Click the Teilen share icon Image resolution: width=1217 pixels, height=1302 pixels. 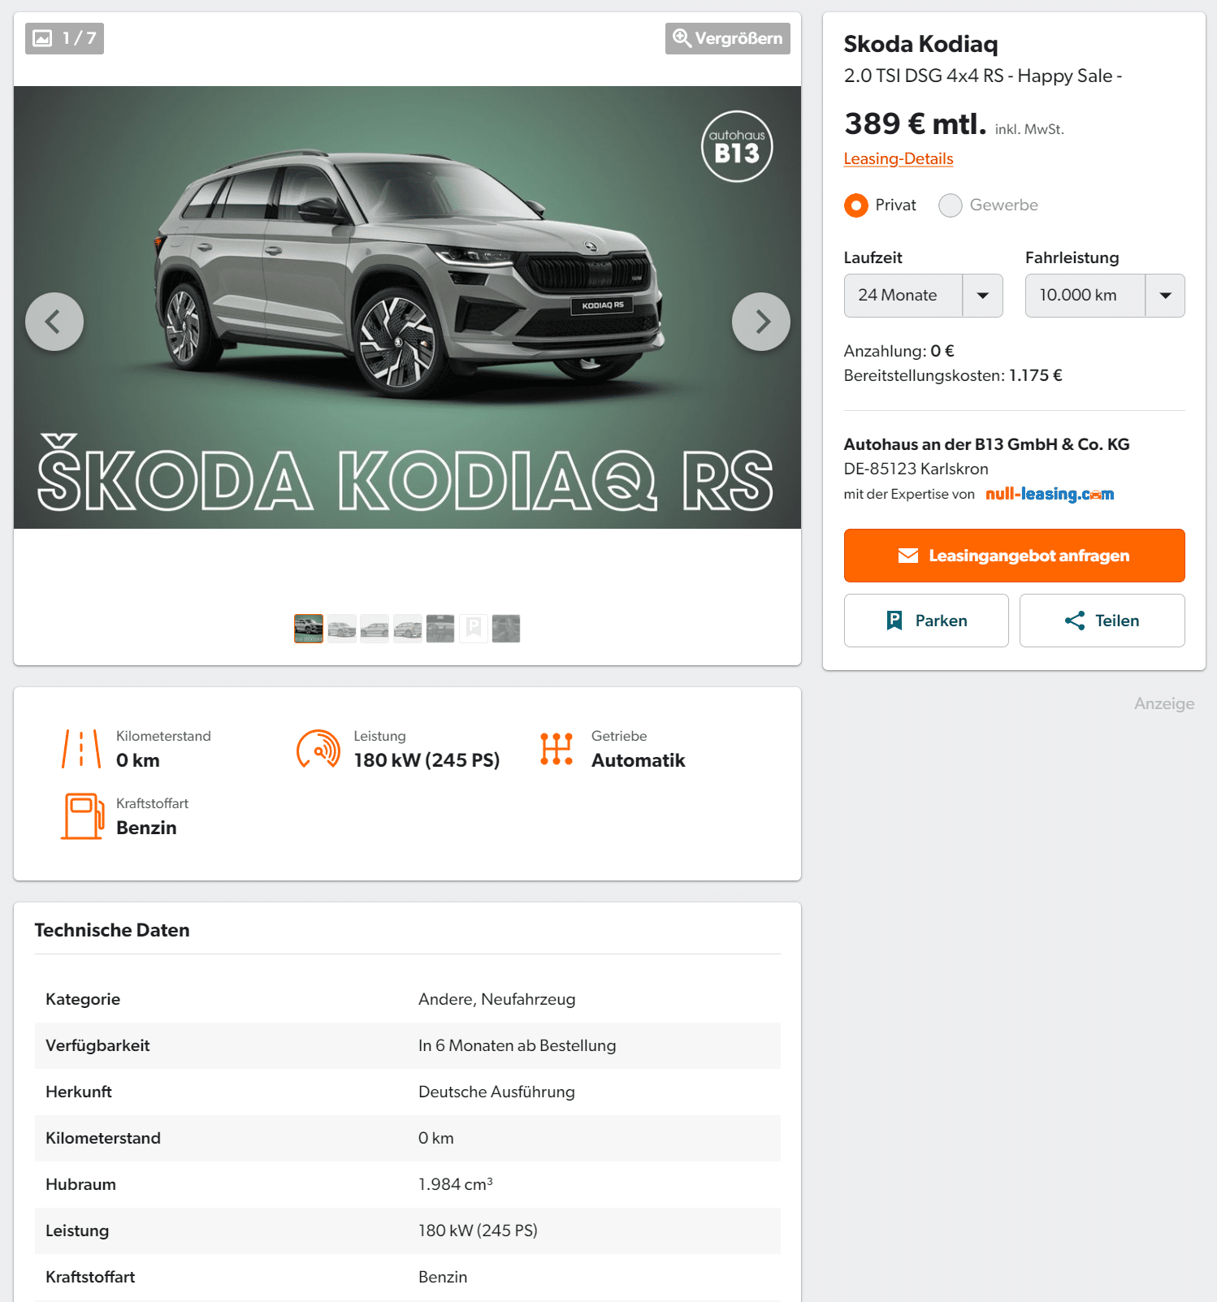click(x=1074, y=621)
